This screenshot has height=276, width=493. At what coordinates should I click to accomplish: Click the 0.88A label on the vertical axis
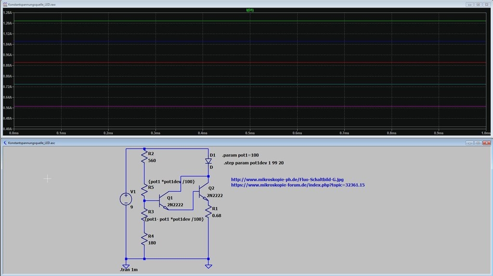coord(7,66)
